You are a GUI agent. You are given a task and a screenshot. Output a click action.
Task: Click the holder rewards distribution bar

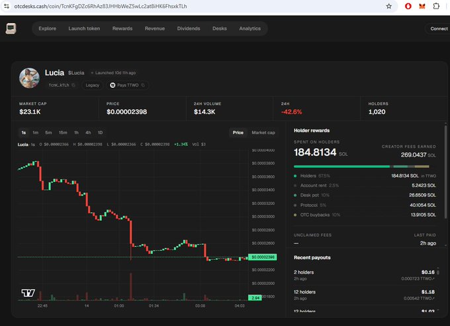(x=361, y=166)
